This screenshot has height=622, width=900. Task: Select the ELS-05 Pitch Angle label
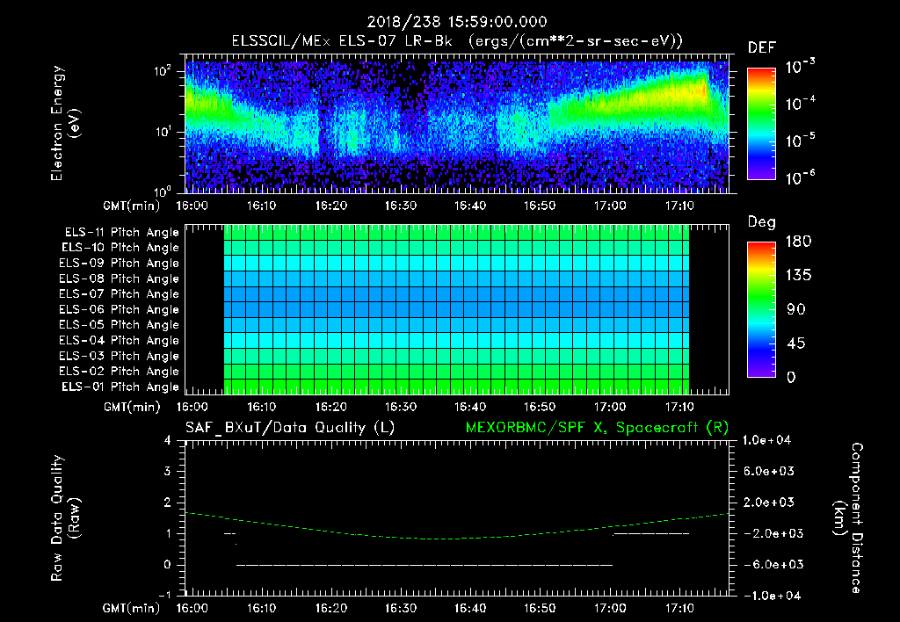(x=120, y=325)
